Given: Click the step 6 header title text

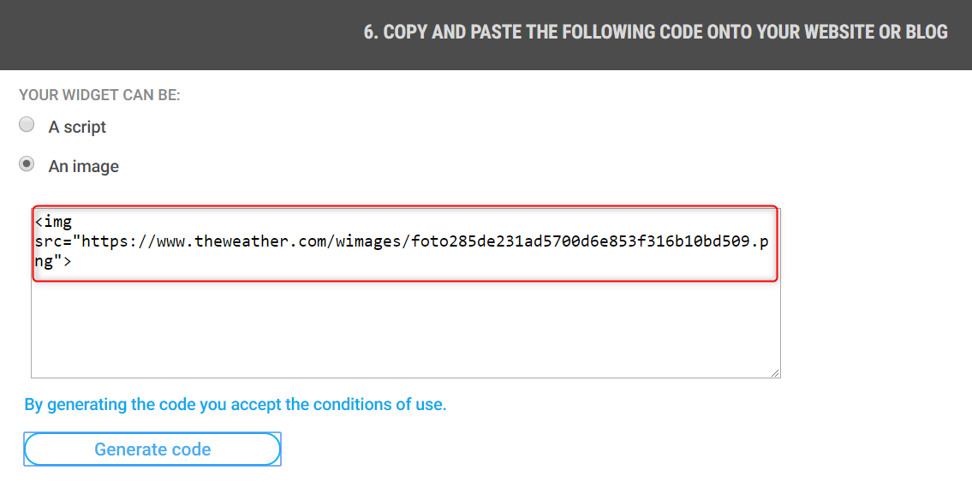Looking at the screenshot, I should (x=656, y=33).
